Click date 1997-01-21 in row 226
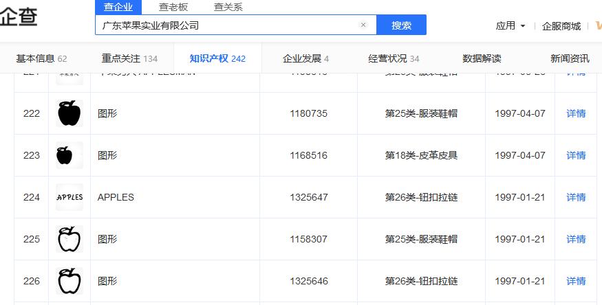This screenshot has height=305, width=602. (x=520, y=281)
